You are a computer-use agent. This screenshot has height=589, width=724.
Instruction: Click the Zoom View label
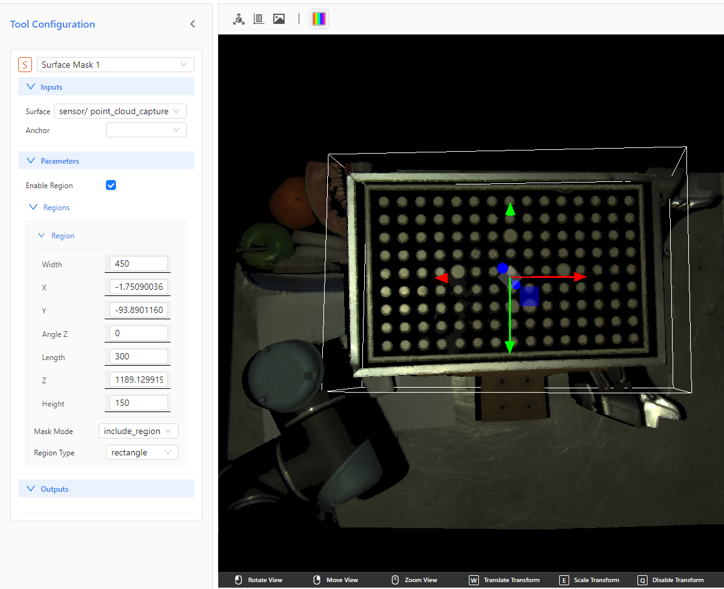(x=421, y=580)
